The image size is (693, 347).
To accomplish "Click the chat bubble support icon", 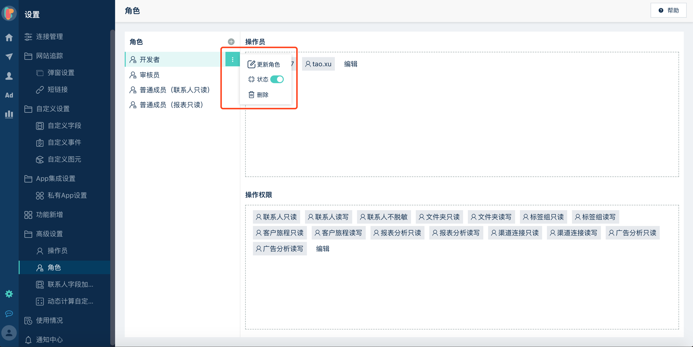I will tap(9, 313).
